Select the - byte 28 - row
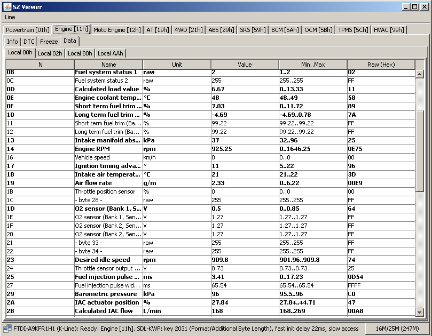This screenshot has width=432, height=336. tap(210, 200)
